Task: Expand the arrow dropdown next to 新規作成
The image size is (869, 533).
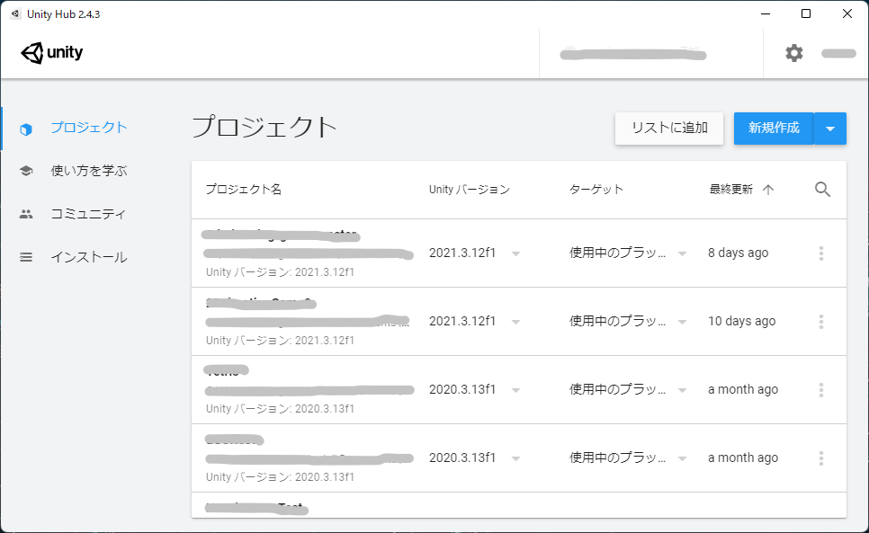Action: click(830, 129)
